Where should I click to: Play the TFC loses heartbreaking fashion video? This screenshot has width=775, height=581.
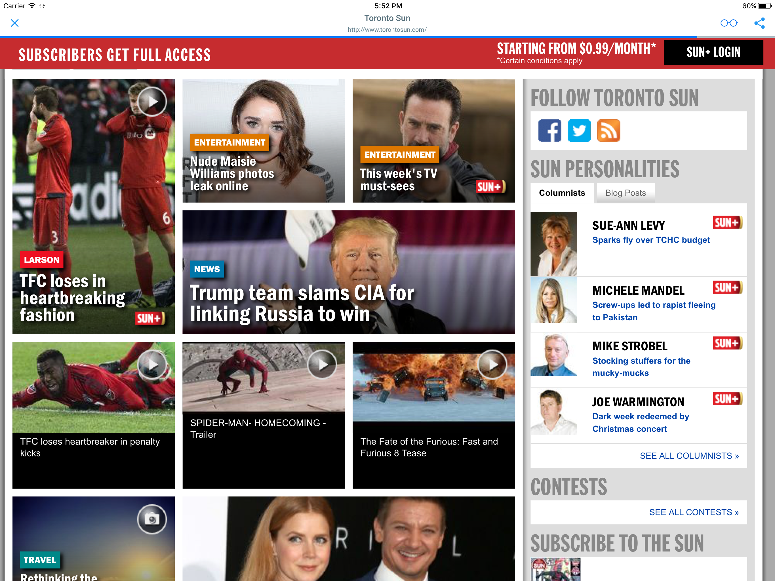coord(152,102)
